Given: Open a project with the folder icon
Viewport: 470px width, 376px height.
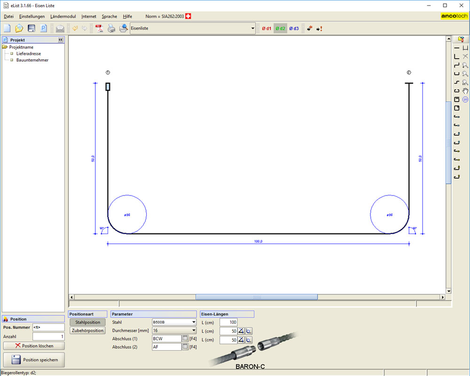Looking at the screenshot, I should (19, 29).
